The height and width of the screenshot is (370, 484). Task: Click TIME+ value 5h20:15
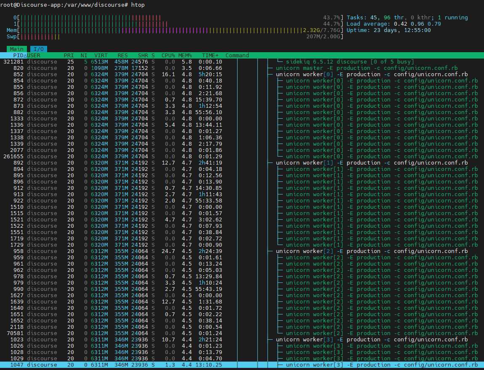tap(210, 75)
